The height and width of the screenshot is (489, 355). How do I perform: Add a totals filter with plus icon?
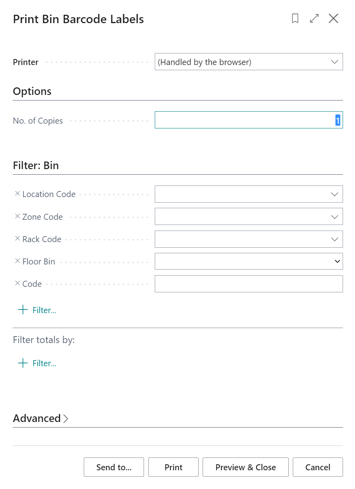point(23,363)
